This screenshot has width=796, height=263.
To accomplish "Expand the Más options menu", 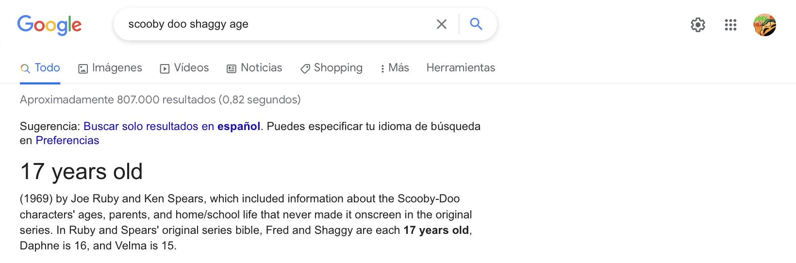I will click(395, 68).
